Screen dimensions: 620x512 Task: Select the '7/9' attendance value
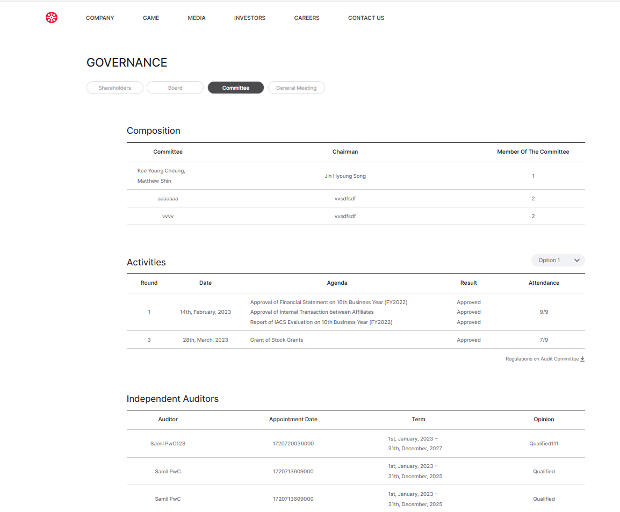point(544,340)
